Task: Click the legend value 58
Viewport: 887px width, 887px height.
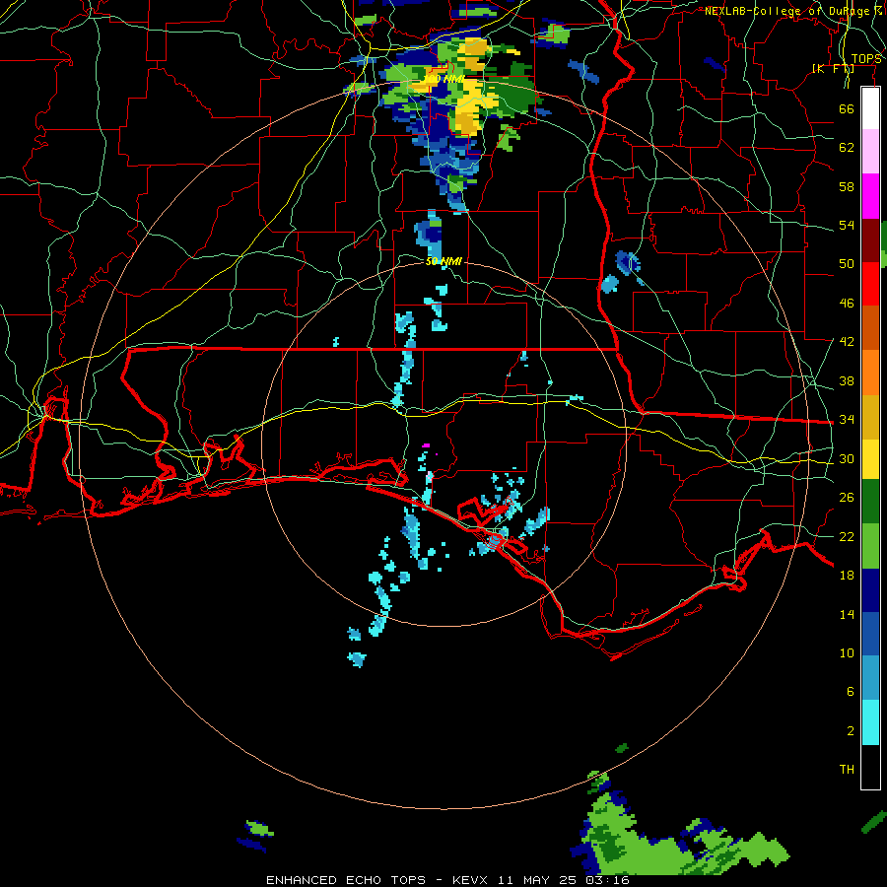Action: pyautogui.click(x=847, y=186)
